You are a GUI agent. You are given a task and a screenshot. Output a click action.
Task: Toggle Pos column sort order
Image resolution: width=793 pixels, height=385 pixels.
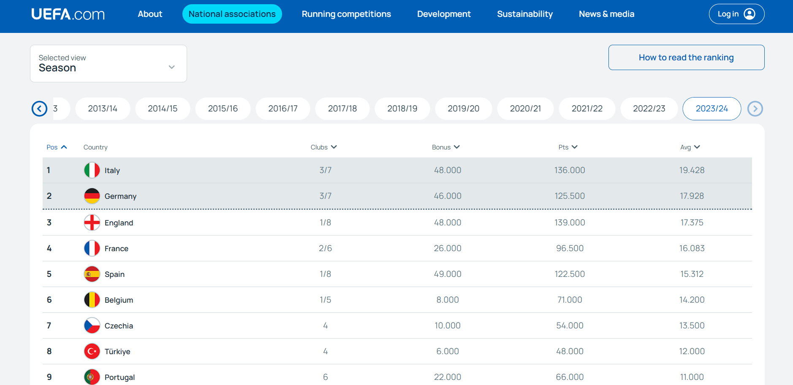coord(57,147)
